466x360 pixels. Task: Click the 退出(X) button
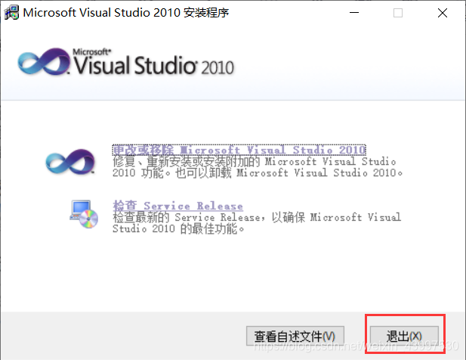coord(404,336)
